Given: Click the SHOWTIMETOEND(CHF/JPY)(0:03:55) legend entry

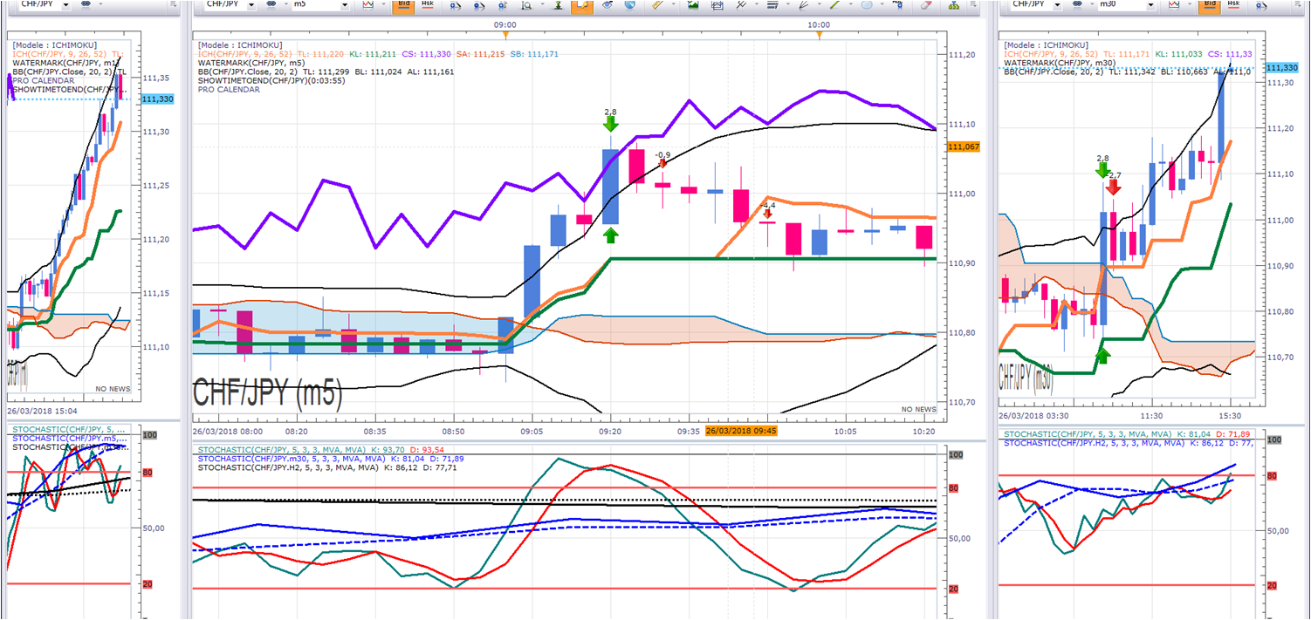Looking at the screenshot, I should click(x=271, y=80).
